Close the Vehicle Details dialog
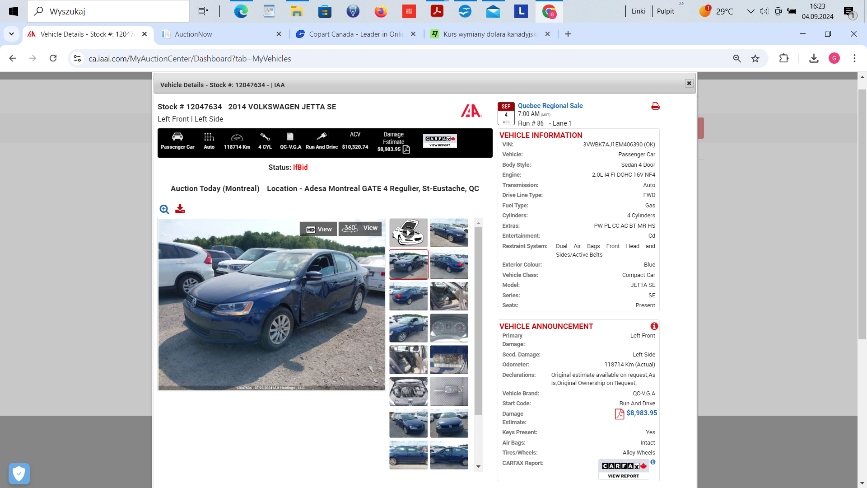Image resolution: width=867 pixels, height=488 pixels. [x=689, y=83]
